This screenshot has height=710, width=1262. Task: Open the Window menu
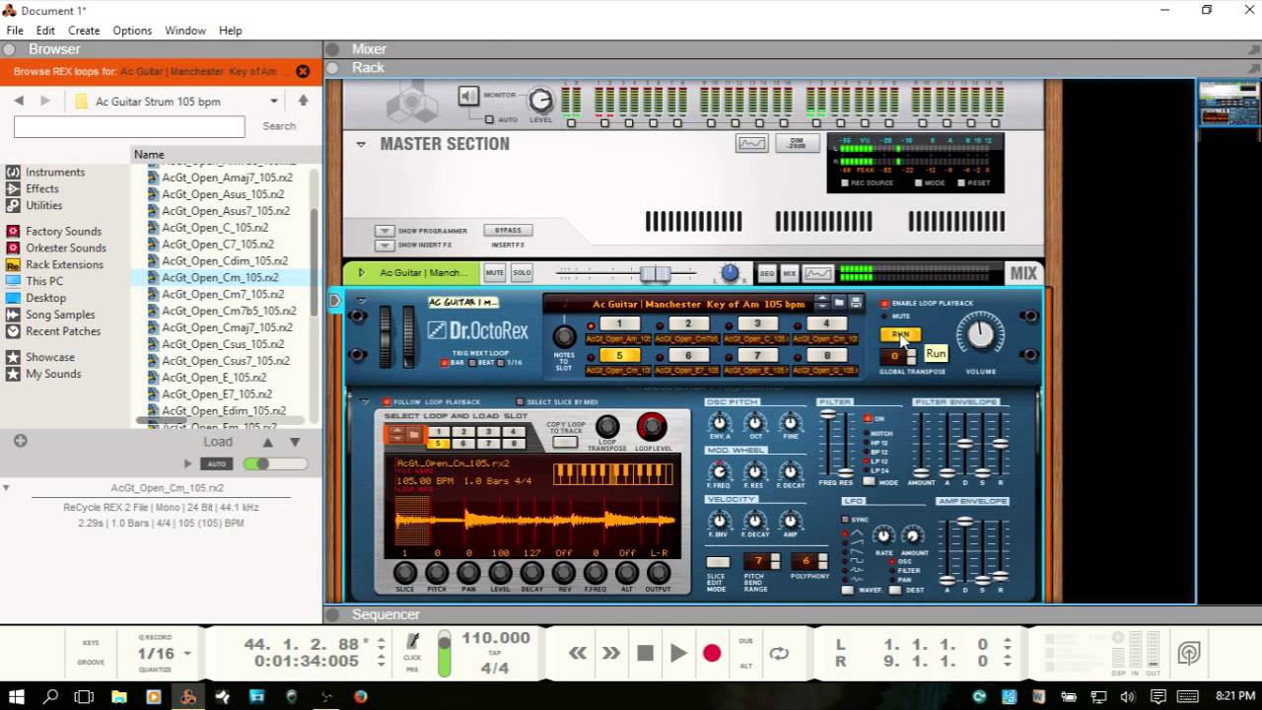(x=185, y=31)
